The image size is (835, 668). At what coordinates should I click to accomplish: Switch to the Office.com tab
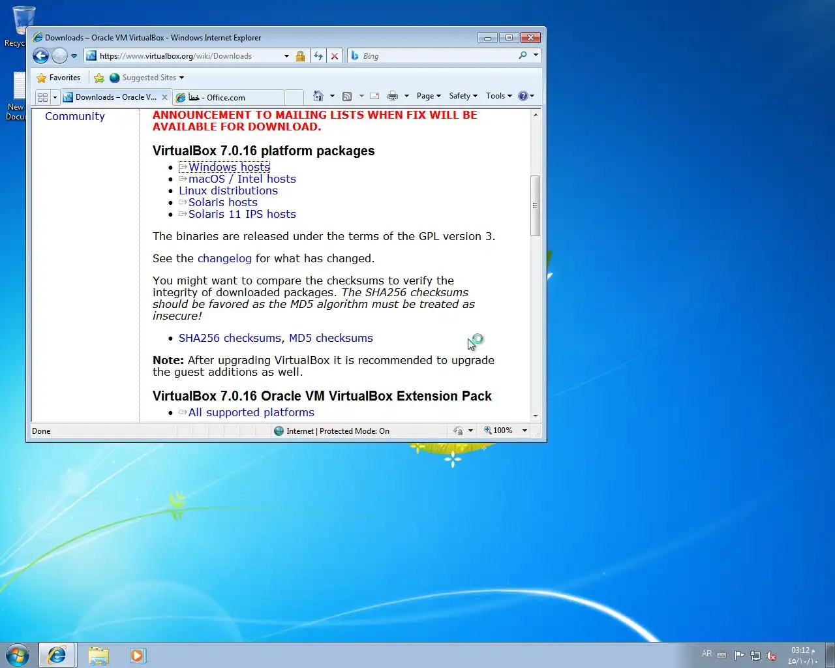(228, 97)
